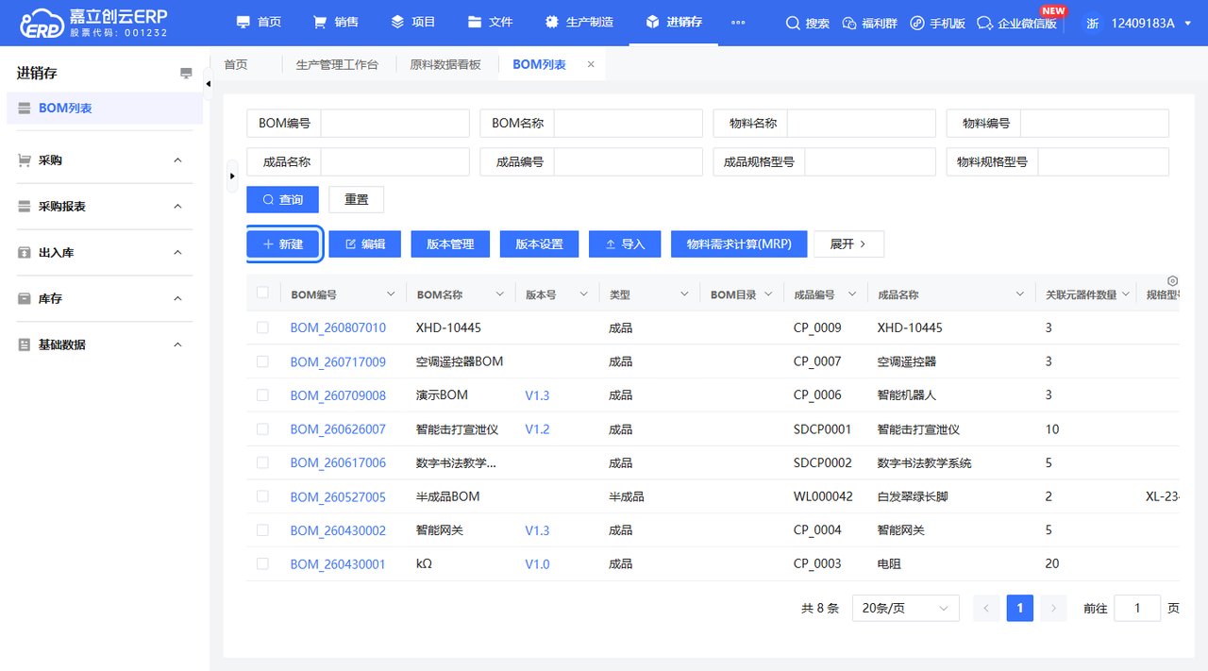This screenshot has height=671, width=1208.
Task: Click page number 1 button
Action: (1020, 608)
